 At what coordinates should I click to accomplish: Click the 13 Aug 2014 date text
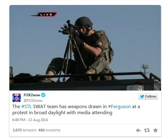(38, 120)
